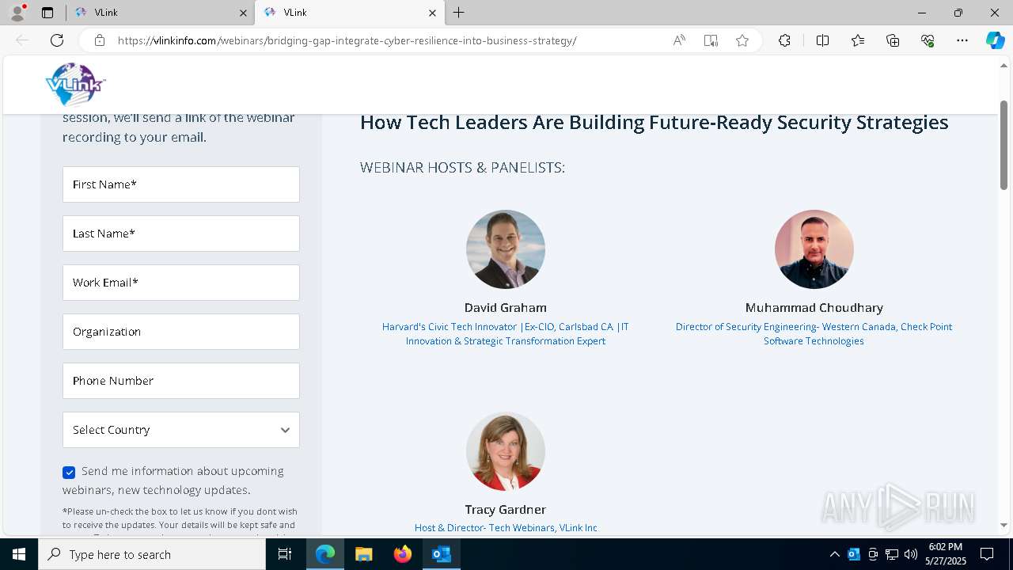
Task: Expand the Select Country dropdown
Action: (x=181, y=430)
